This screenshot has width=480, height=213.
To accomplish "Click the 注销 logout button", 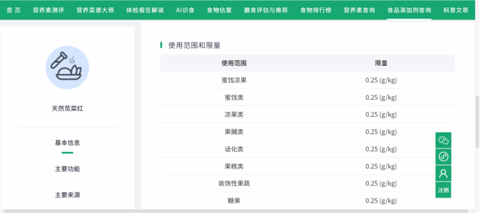I will click(443, 190).
